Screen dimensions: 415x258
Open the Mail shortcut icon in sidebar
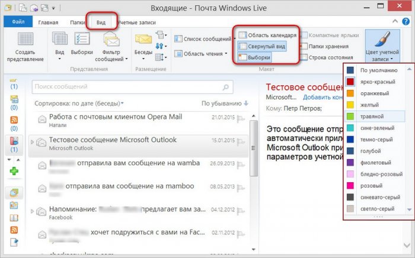point(14,193)
